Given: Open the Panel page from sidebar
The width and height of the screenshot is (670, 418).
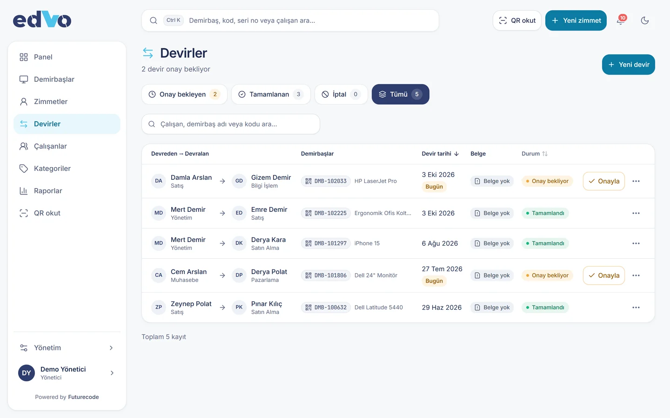Looking at the screenshot, I should click(x=67, y=57).
